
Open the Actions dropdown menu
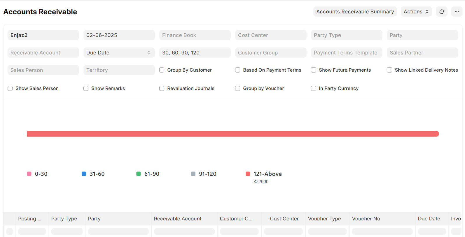click(x=416, y=12)
